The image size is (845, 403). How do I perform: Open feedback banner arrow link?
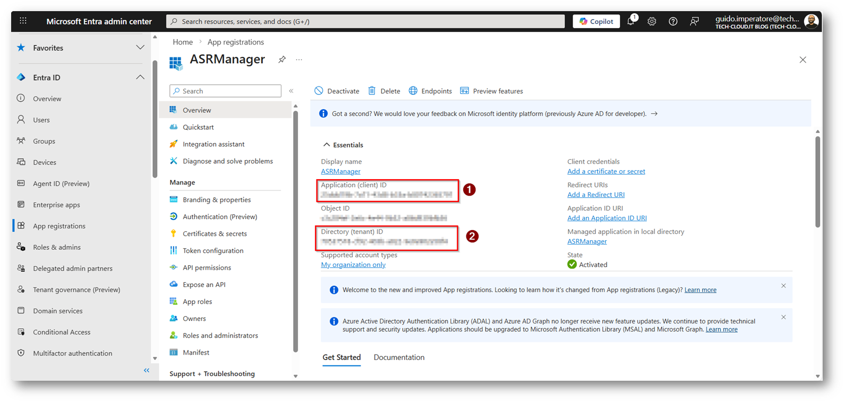point(654,113)
